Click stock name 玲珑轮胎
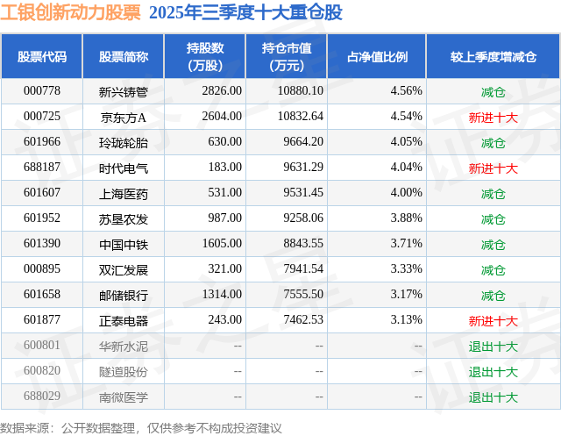561x436 pixels. pos(124,143)
